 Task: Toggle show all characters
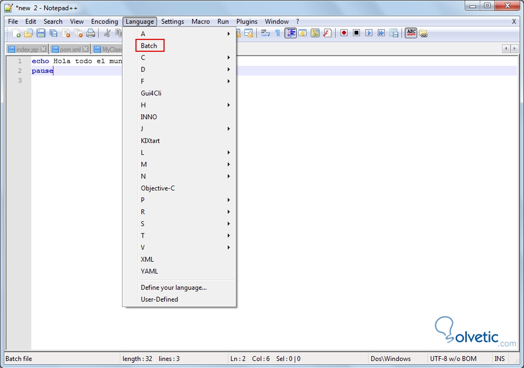click(x=277, y=33)
